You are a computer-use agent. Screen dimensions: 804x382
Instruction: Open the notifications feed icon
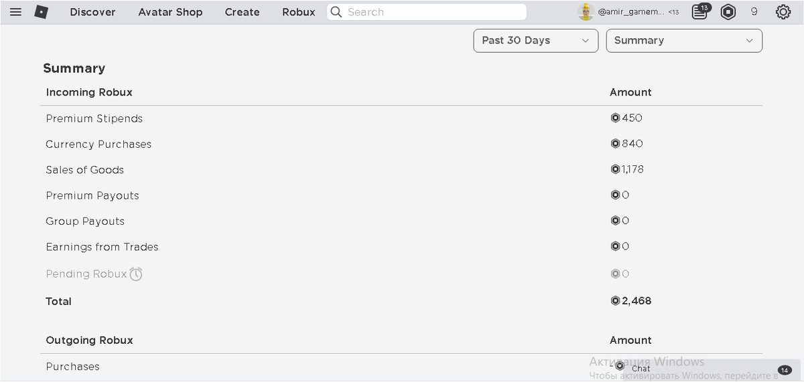[x=699, y=12]
